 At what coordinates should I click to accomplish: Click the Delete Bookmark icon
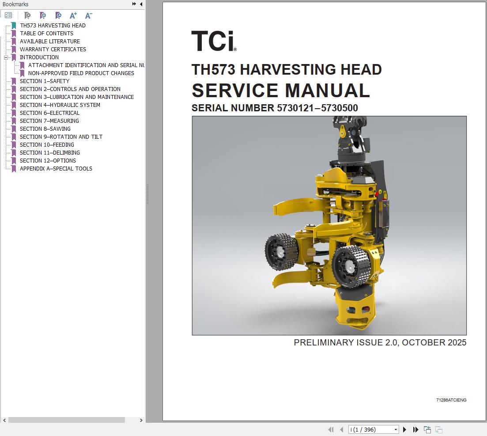pyautogui.click(x=27, y=15)
